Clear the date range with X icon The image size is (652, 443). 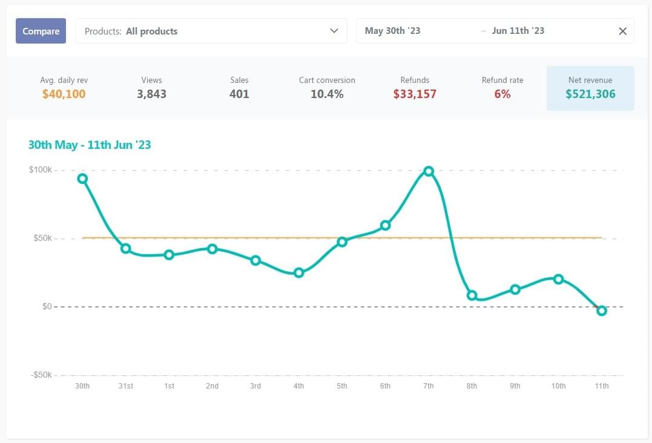click(622, 31)
